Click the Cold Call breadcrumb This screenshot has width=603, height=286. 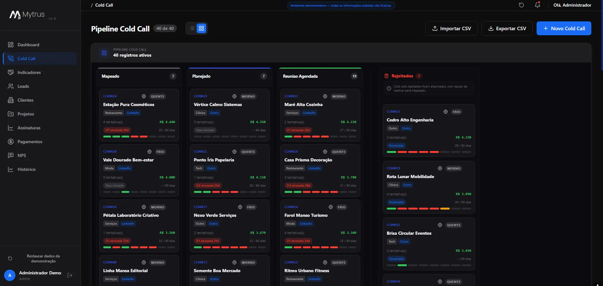pyautogui.click(x=104, y=5)
